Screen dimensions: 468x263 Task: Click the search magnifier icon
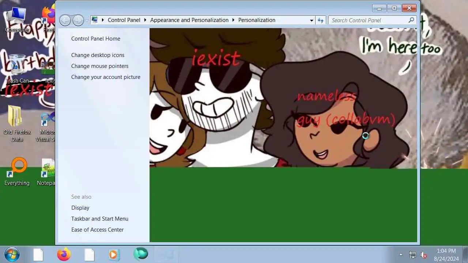(x=411, y=20)
